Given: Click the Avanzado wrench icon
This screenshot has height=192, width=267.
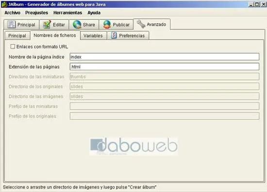Looking at the screenshot, I should [141, 24].
